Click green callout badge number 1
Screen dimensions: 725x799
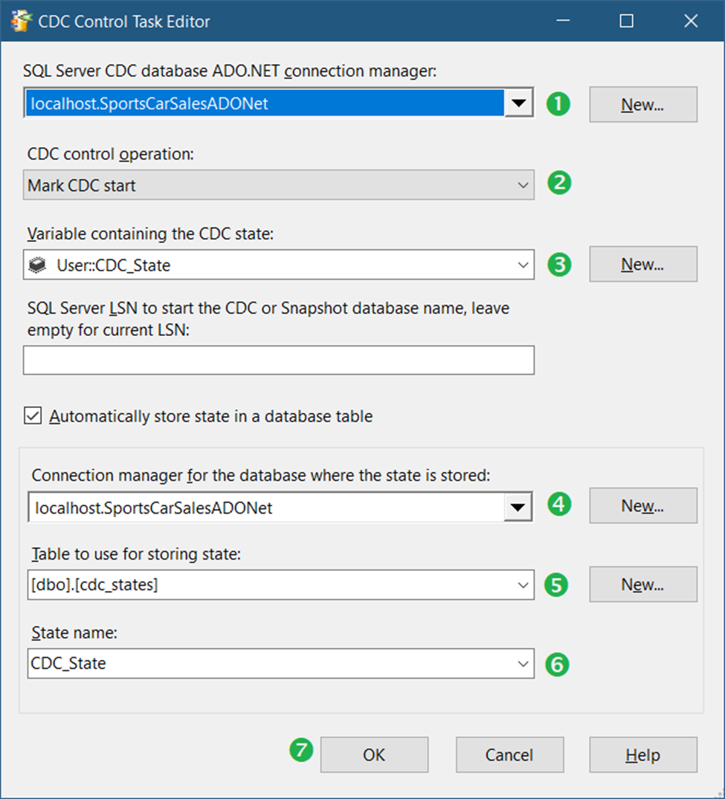(x=558, y=104)
